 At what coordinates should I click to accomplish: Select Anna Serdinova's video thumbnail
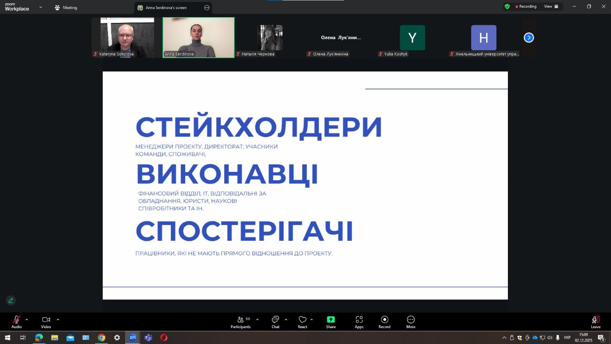[x=199, y=38]
